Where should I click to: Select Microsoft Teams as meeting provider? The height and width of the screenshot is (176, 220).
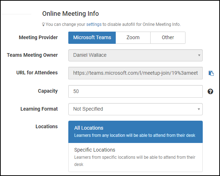pyautogui.click(x=92, y=38)
